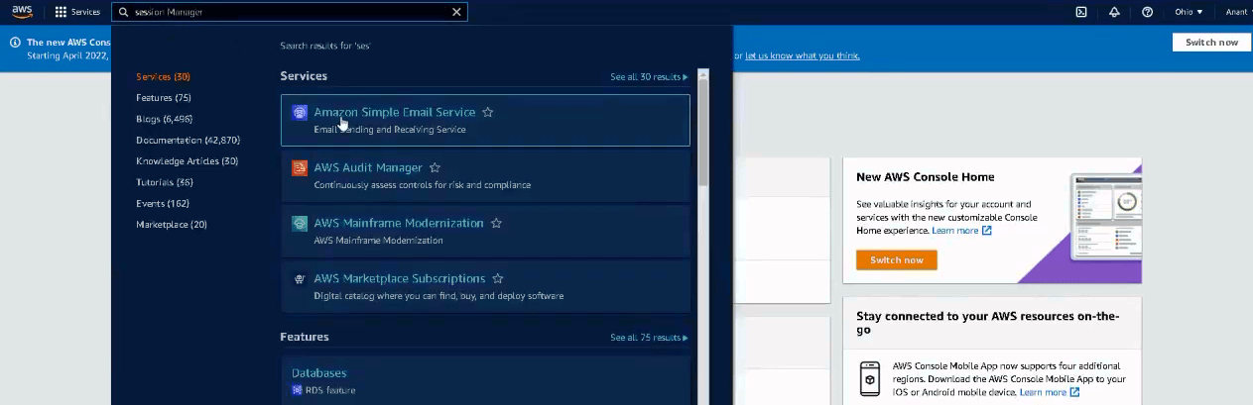Click the RDS feature icon
Screen dimensions: 1253x405
coord(297,390)
